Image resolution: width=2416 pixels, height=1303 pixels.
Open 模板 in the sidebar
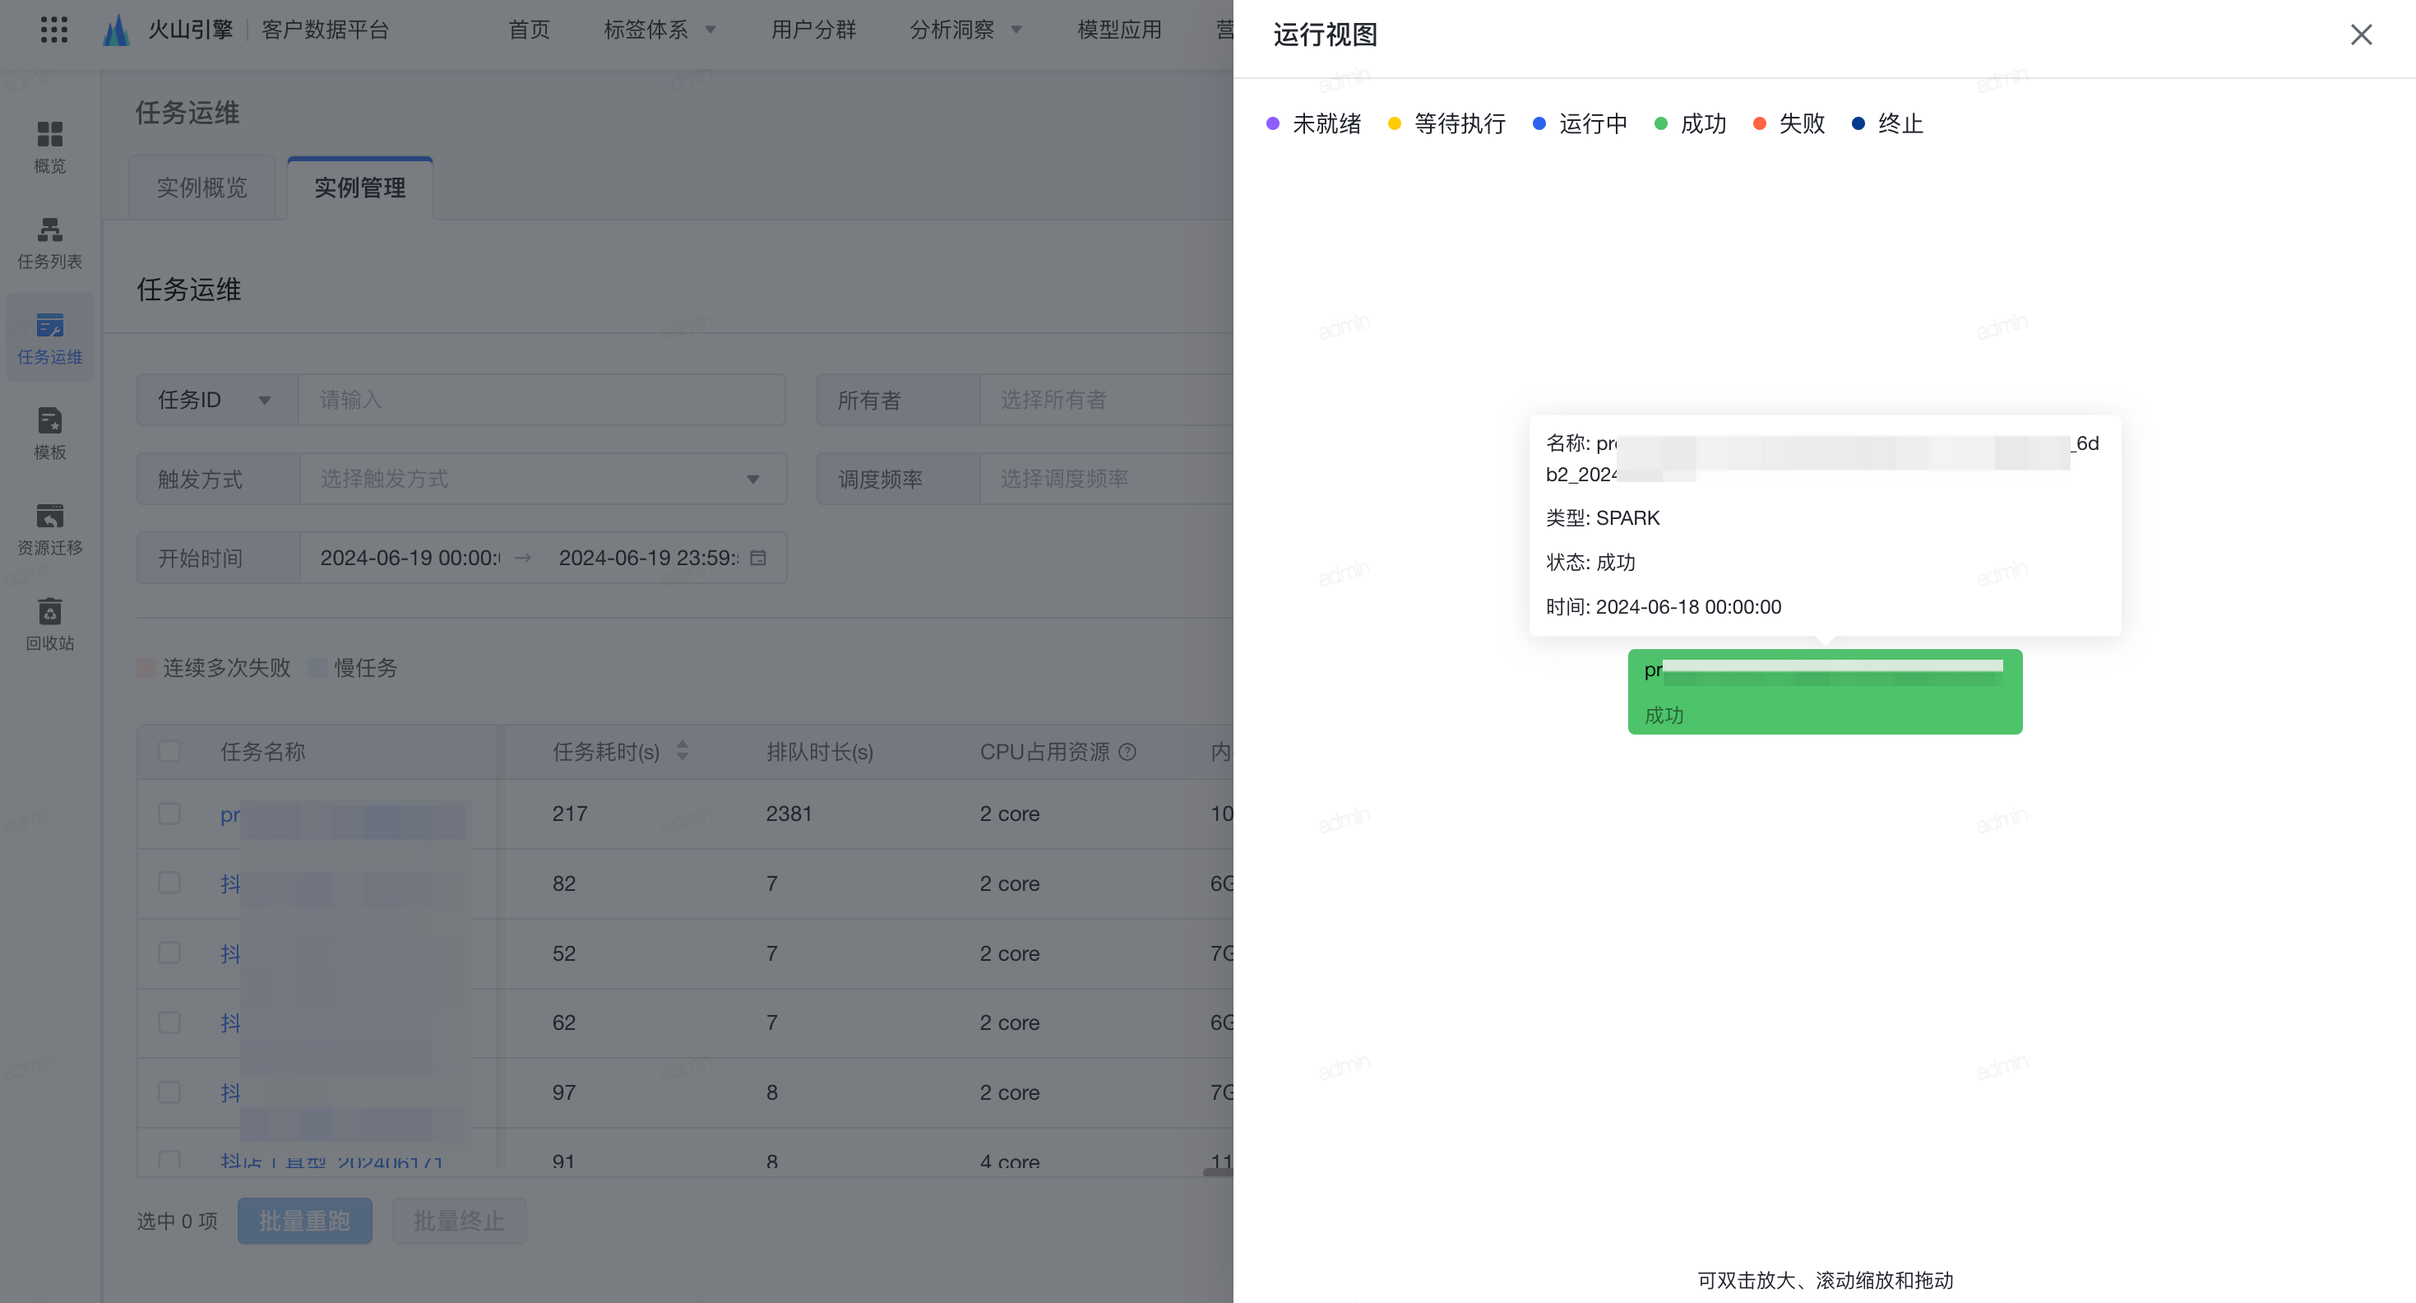pyautogui.click(x=49, y=434)
